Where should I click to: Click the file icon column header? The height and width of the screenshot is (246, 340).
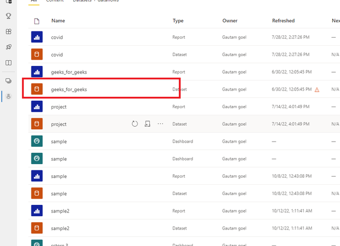pos(37,21)
